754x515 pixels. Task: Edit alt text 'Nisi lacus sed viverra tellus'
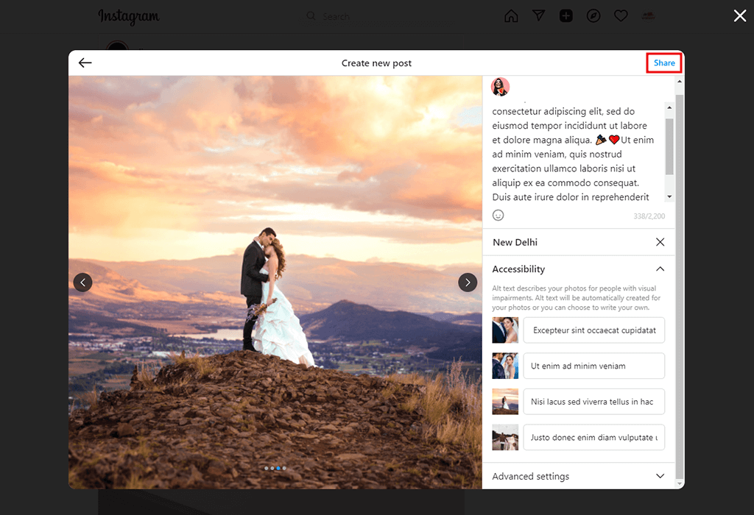tap(594, 402)
